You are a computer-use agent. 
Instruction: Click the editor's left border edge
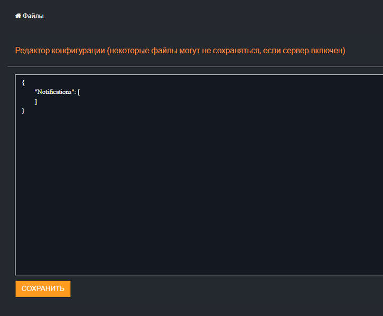(x=15, y=174)
